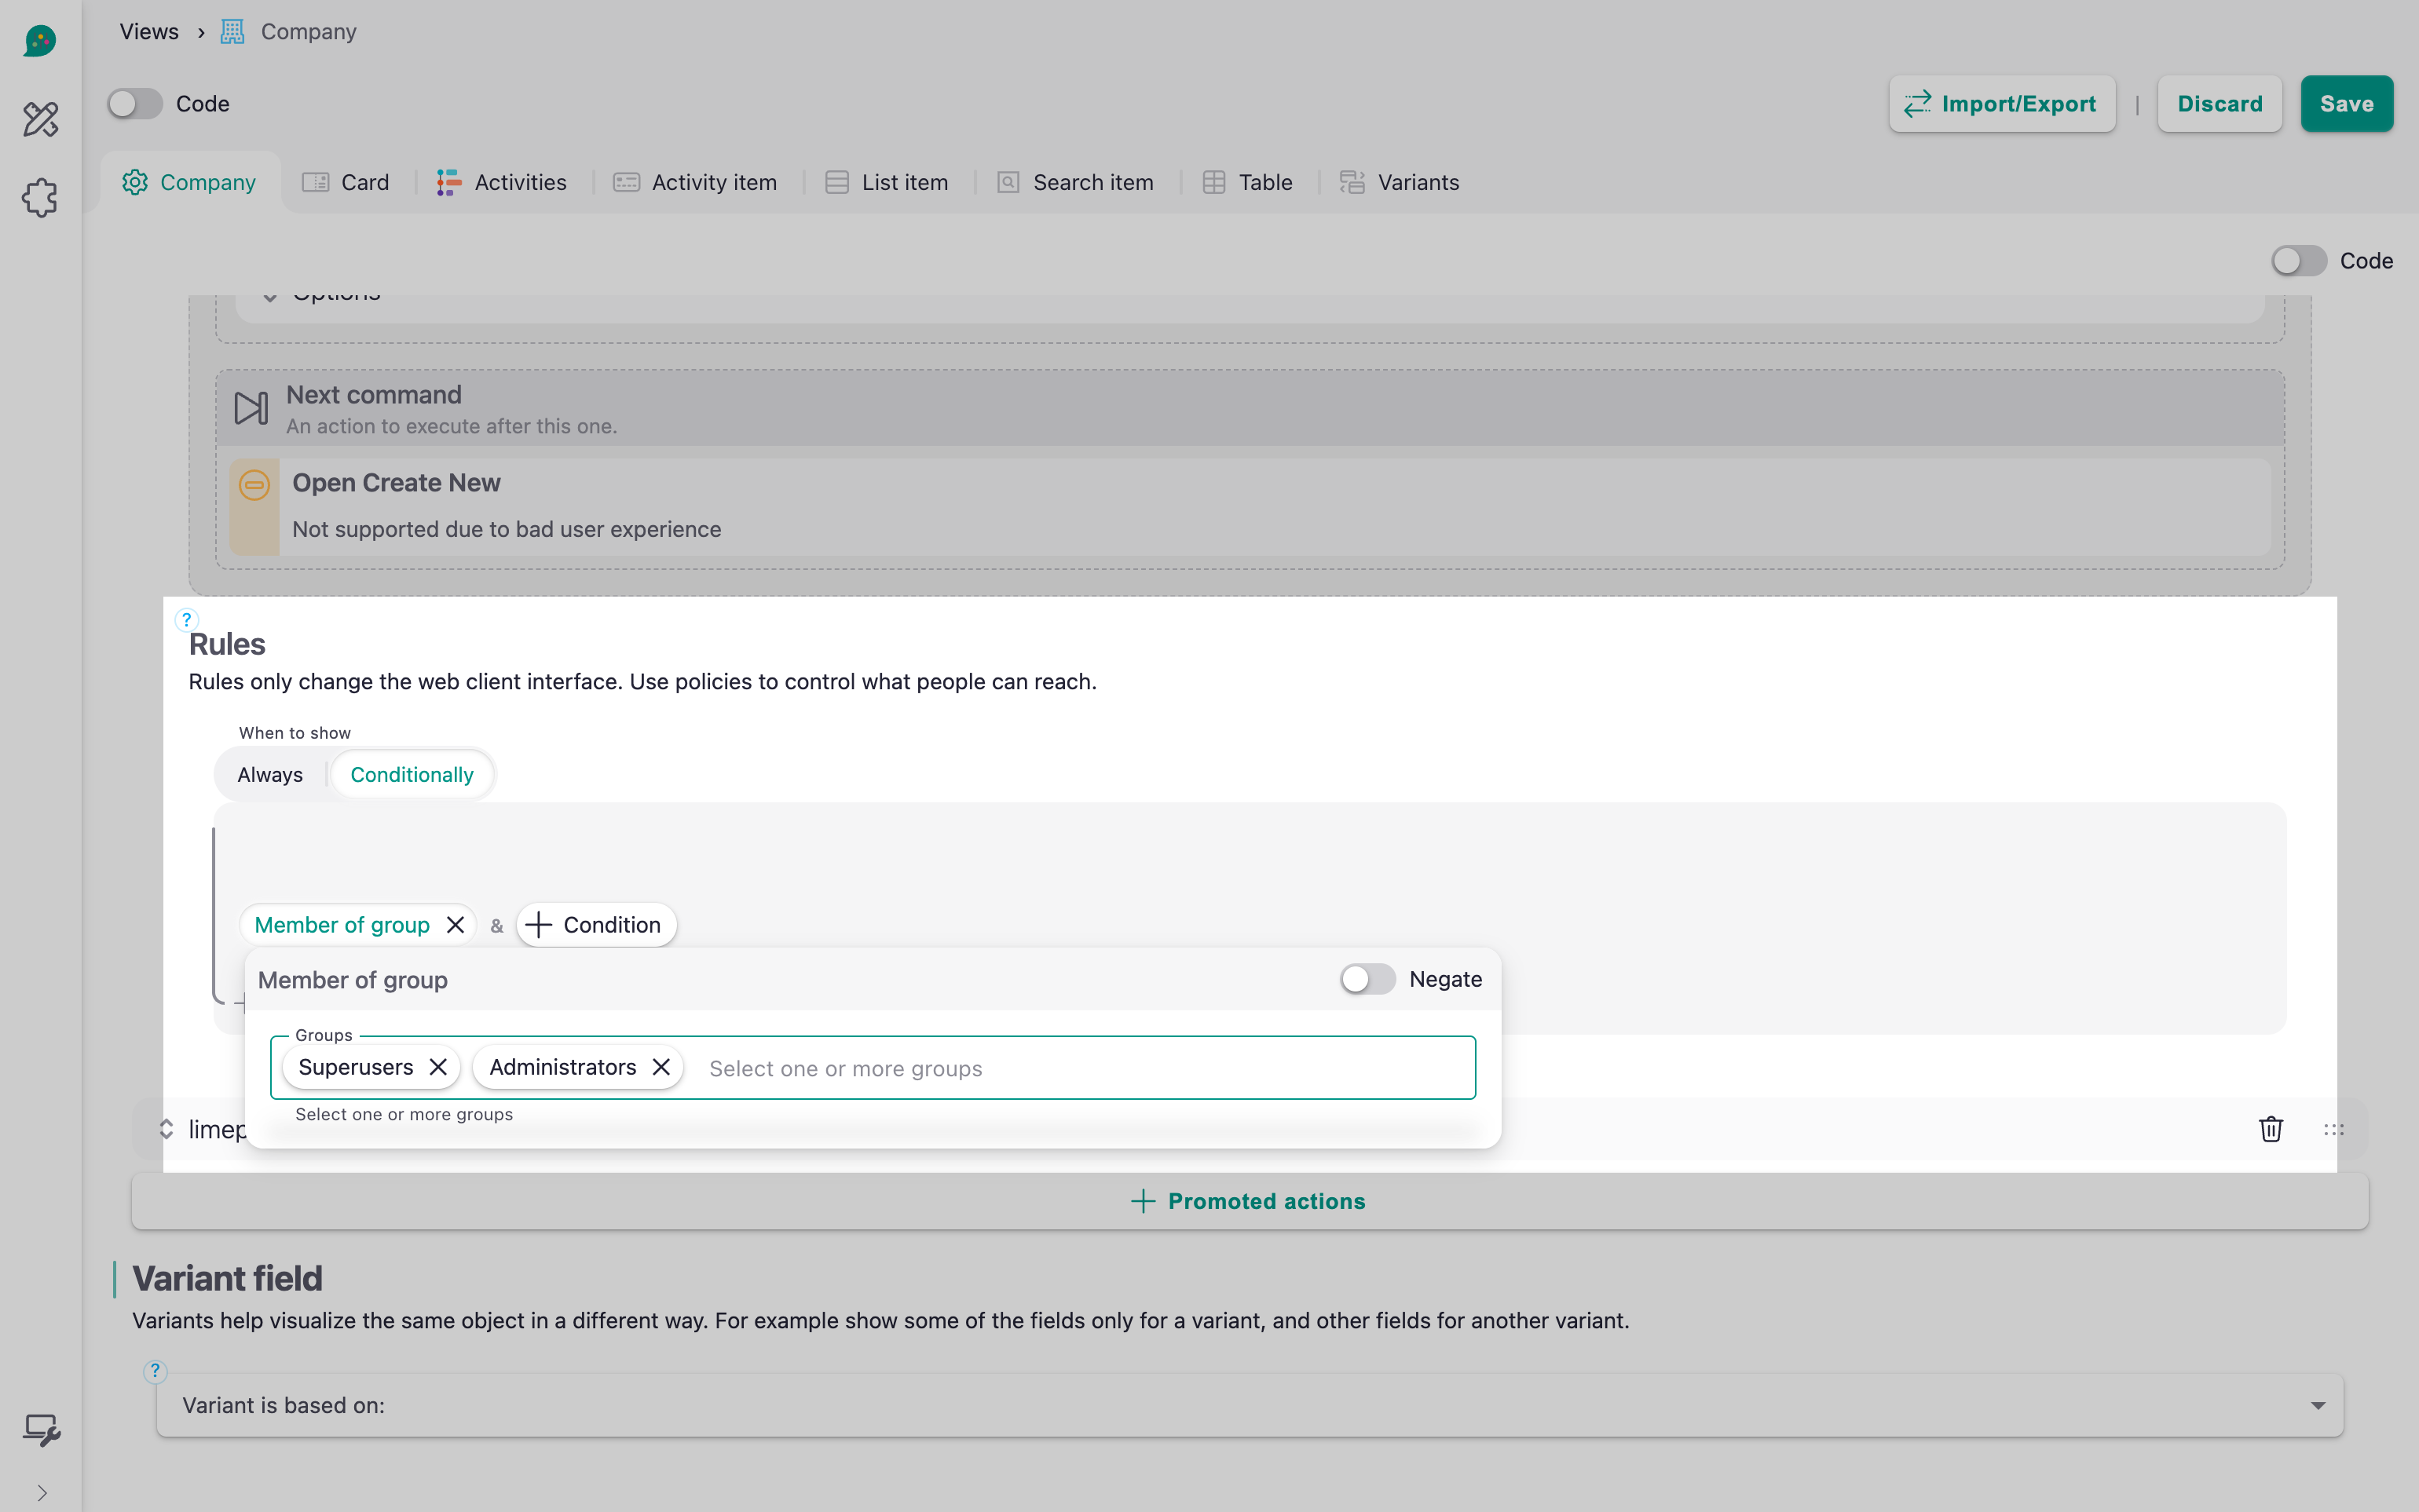
Task: Open the Import/Export menu
Action: coord(2002,104)
